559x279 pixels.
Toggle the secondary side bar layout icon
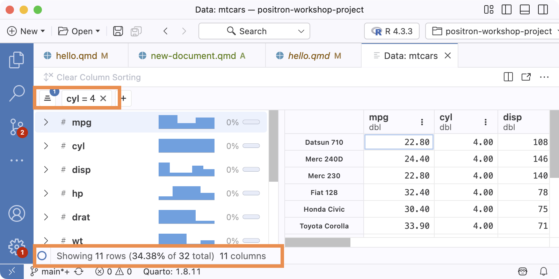coord(543,9)
